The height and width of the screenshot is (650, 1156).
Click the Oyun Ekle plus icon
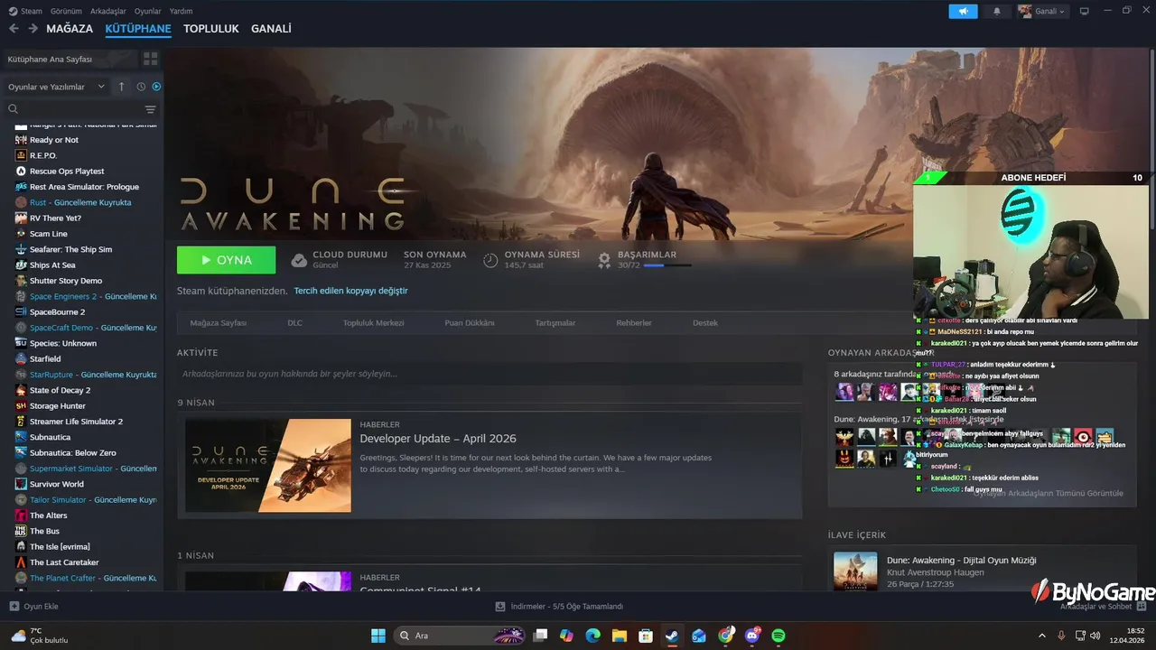(14, 606)
